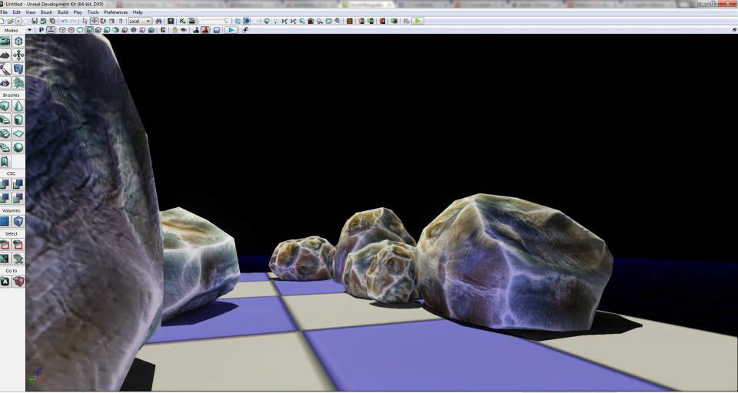Adjust far view plane slider

(214, 21)
